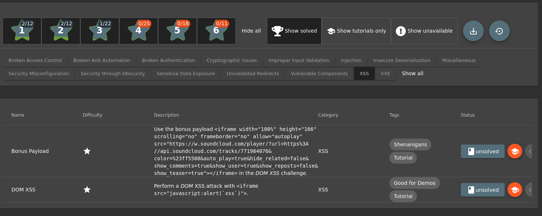Screen dimensions: 542x216
Task: Filter by Security through Obscurity category
Action: [x=113, y=73]
